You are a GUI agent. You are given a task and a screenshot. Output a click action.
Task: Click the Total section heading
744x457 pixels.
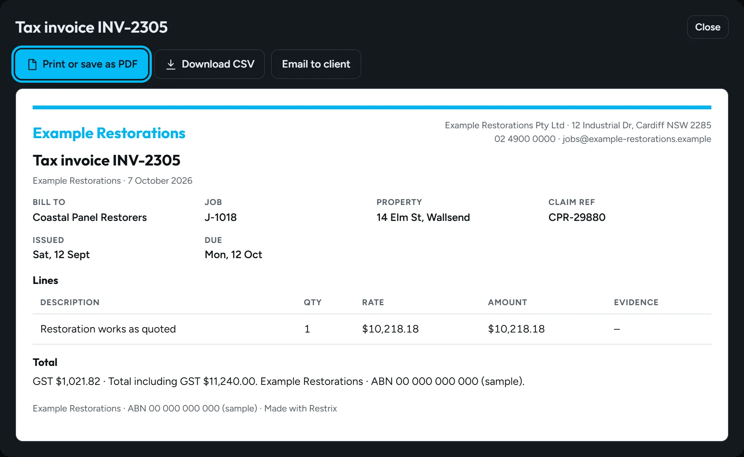pos(45,362)
